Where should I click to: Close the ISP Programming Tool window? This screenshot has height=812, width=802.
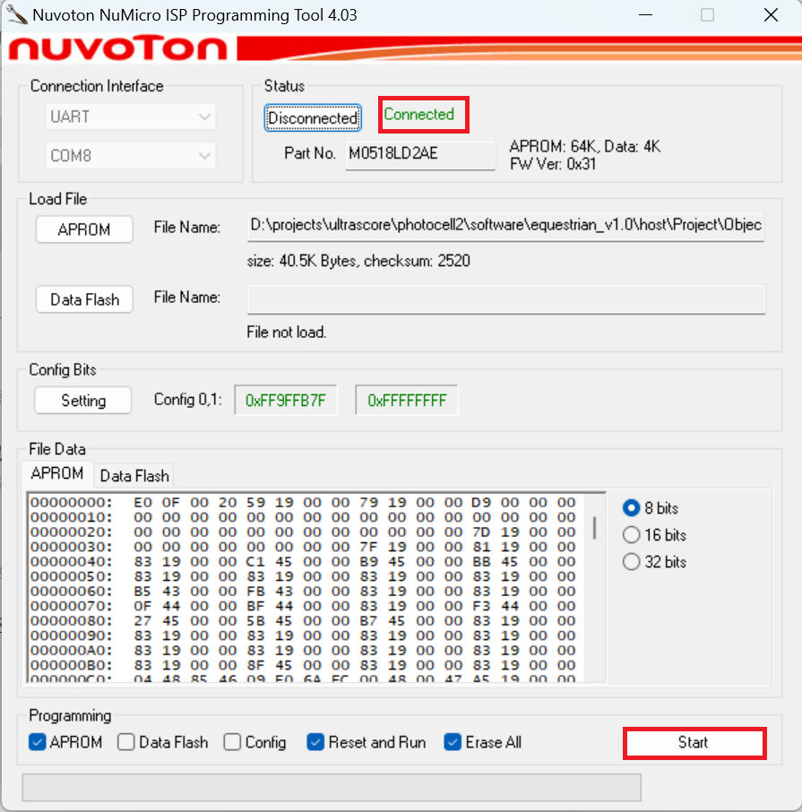click(770, 15)
